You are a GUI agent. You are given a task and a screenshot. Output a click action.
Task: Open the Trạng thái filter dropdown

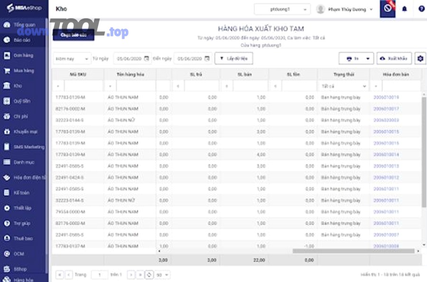[343, 87]
